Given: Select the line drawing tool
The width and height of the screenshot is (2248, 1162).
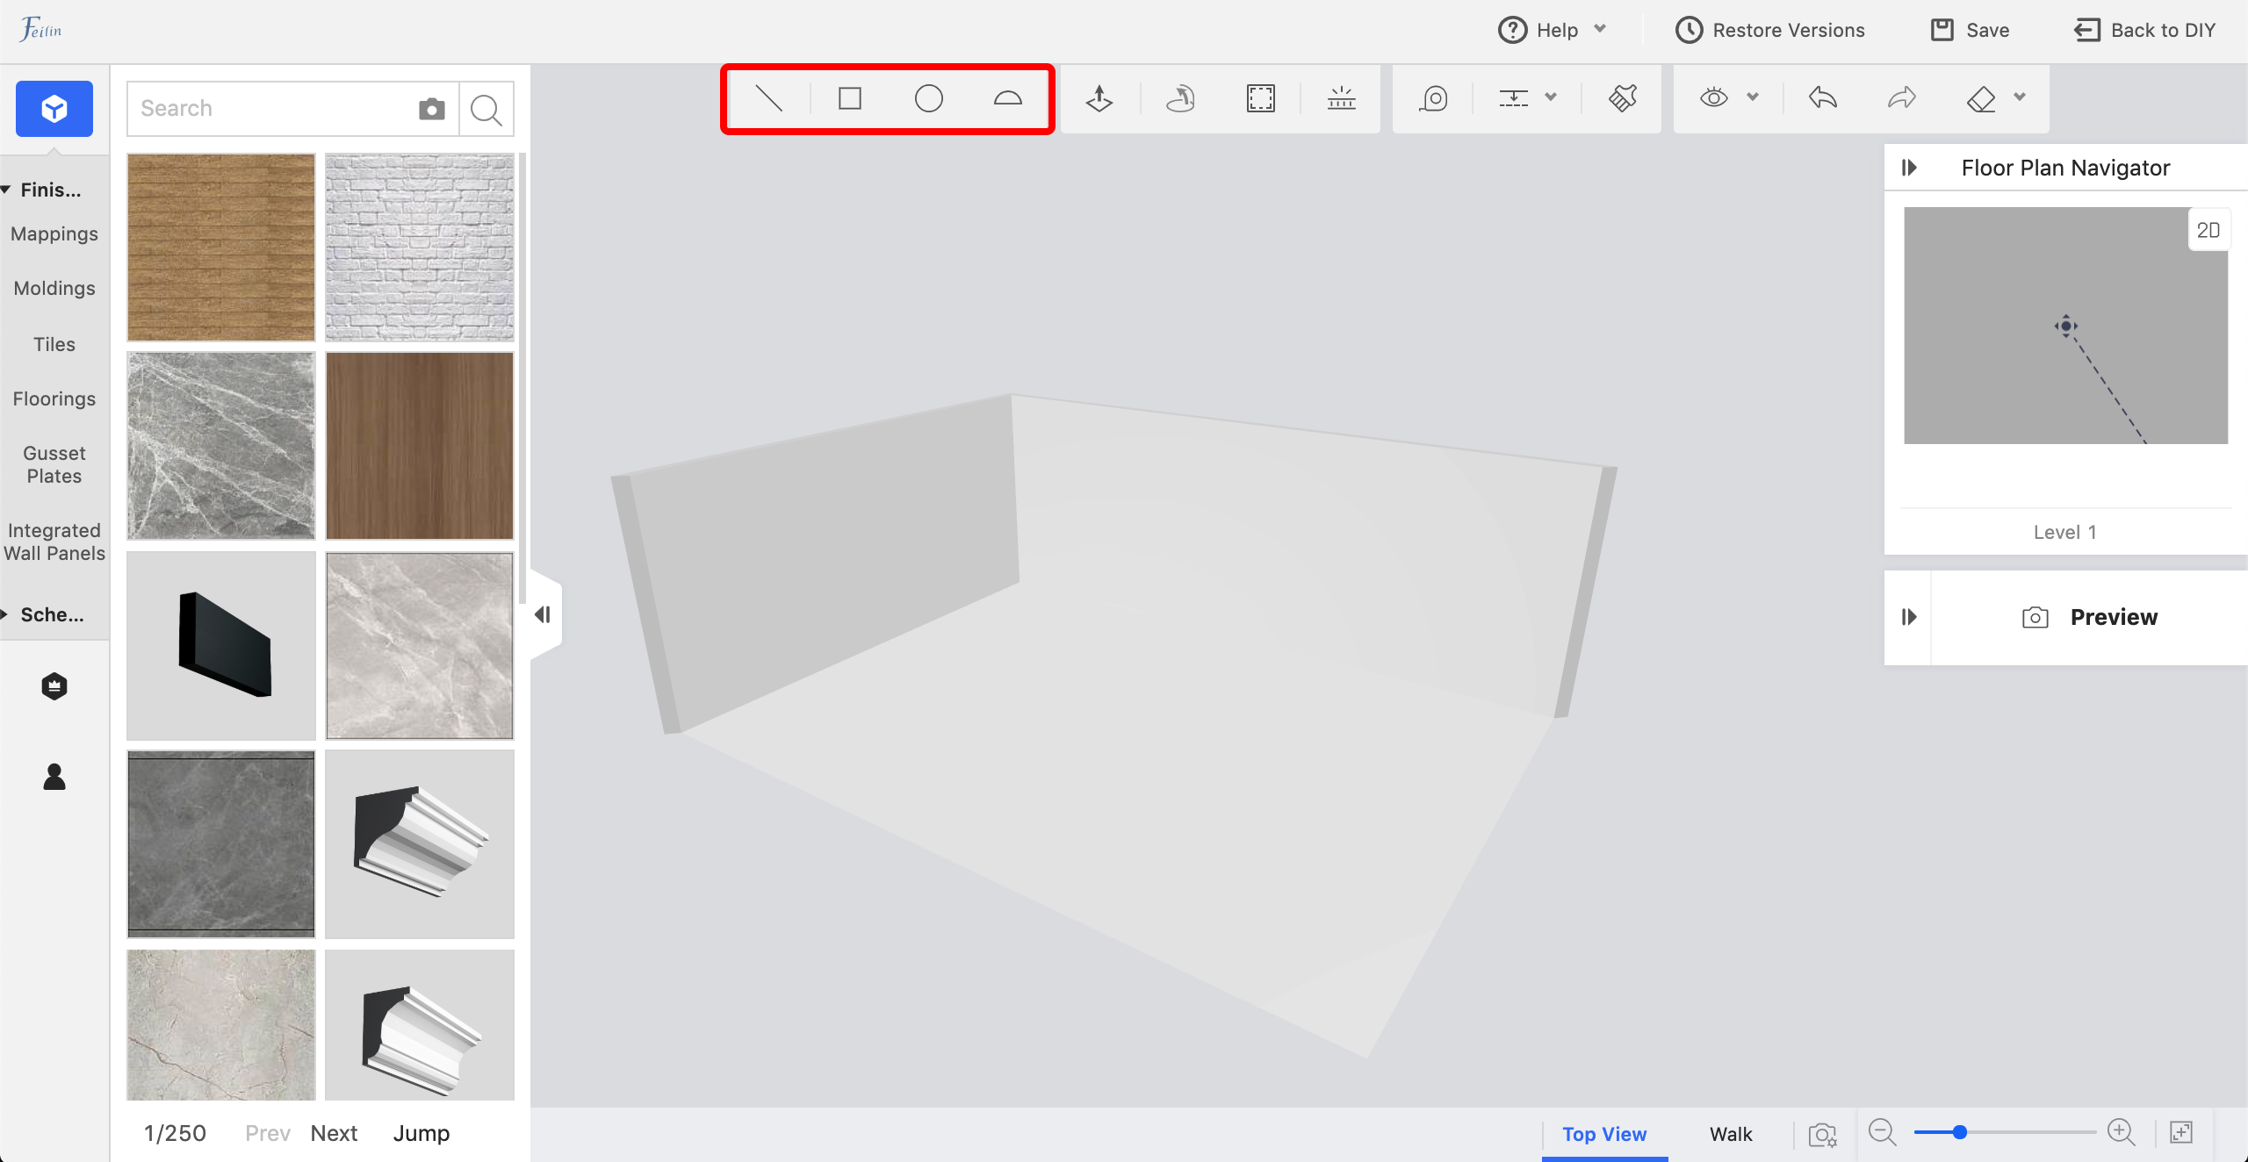Looking at the screenshot, I should pyautogui.click(x=768, y=98).
